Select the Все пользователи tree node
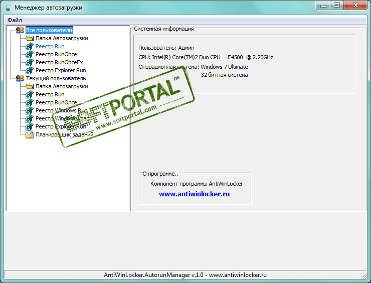This screenshot has height=283, width=371. click(x=49, y=30)
